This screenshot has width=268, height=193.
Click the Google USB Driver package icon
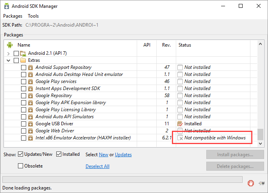click(30, 124)
